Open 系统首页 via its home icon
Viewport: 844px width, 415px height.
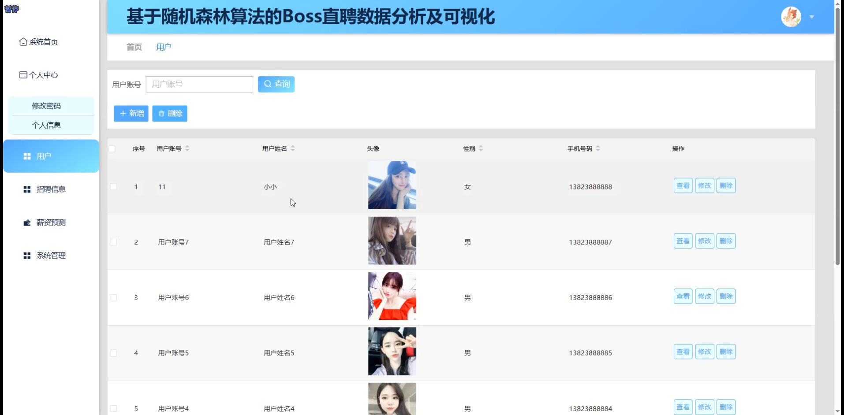pos(23,41)
